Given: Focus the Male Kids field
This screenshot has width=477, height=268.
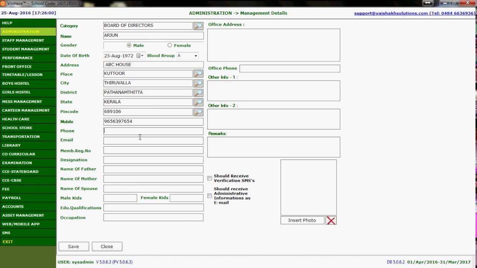Looking at the screenshot, I should [120, 198].
